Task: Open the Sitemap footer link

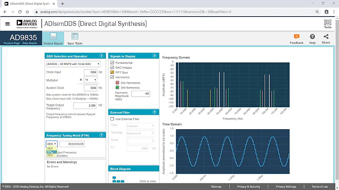Action: point(216,187)
